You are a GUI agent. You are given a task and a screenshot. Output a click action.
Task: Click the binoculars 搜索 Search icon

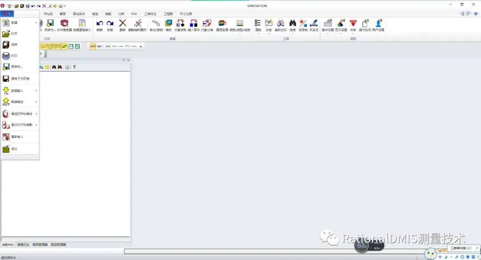(x=293, y=26)
